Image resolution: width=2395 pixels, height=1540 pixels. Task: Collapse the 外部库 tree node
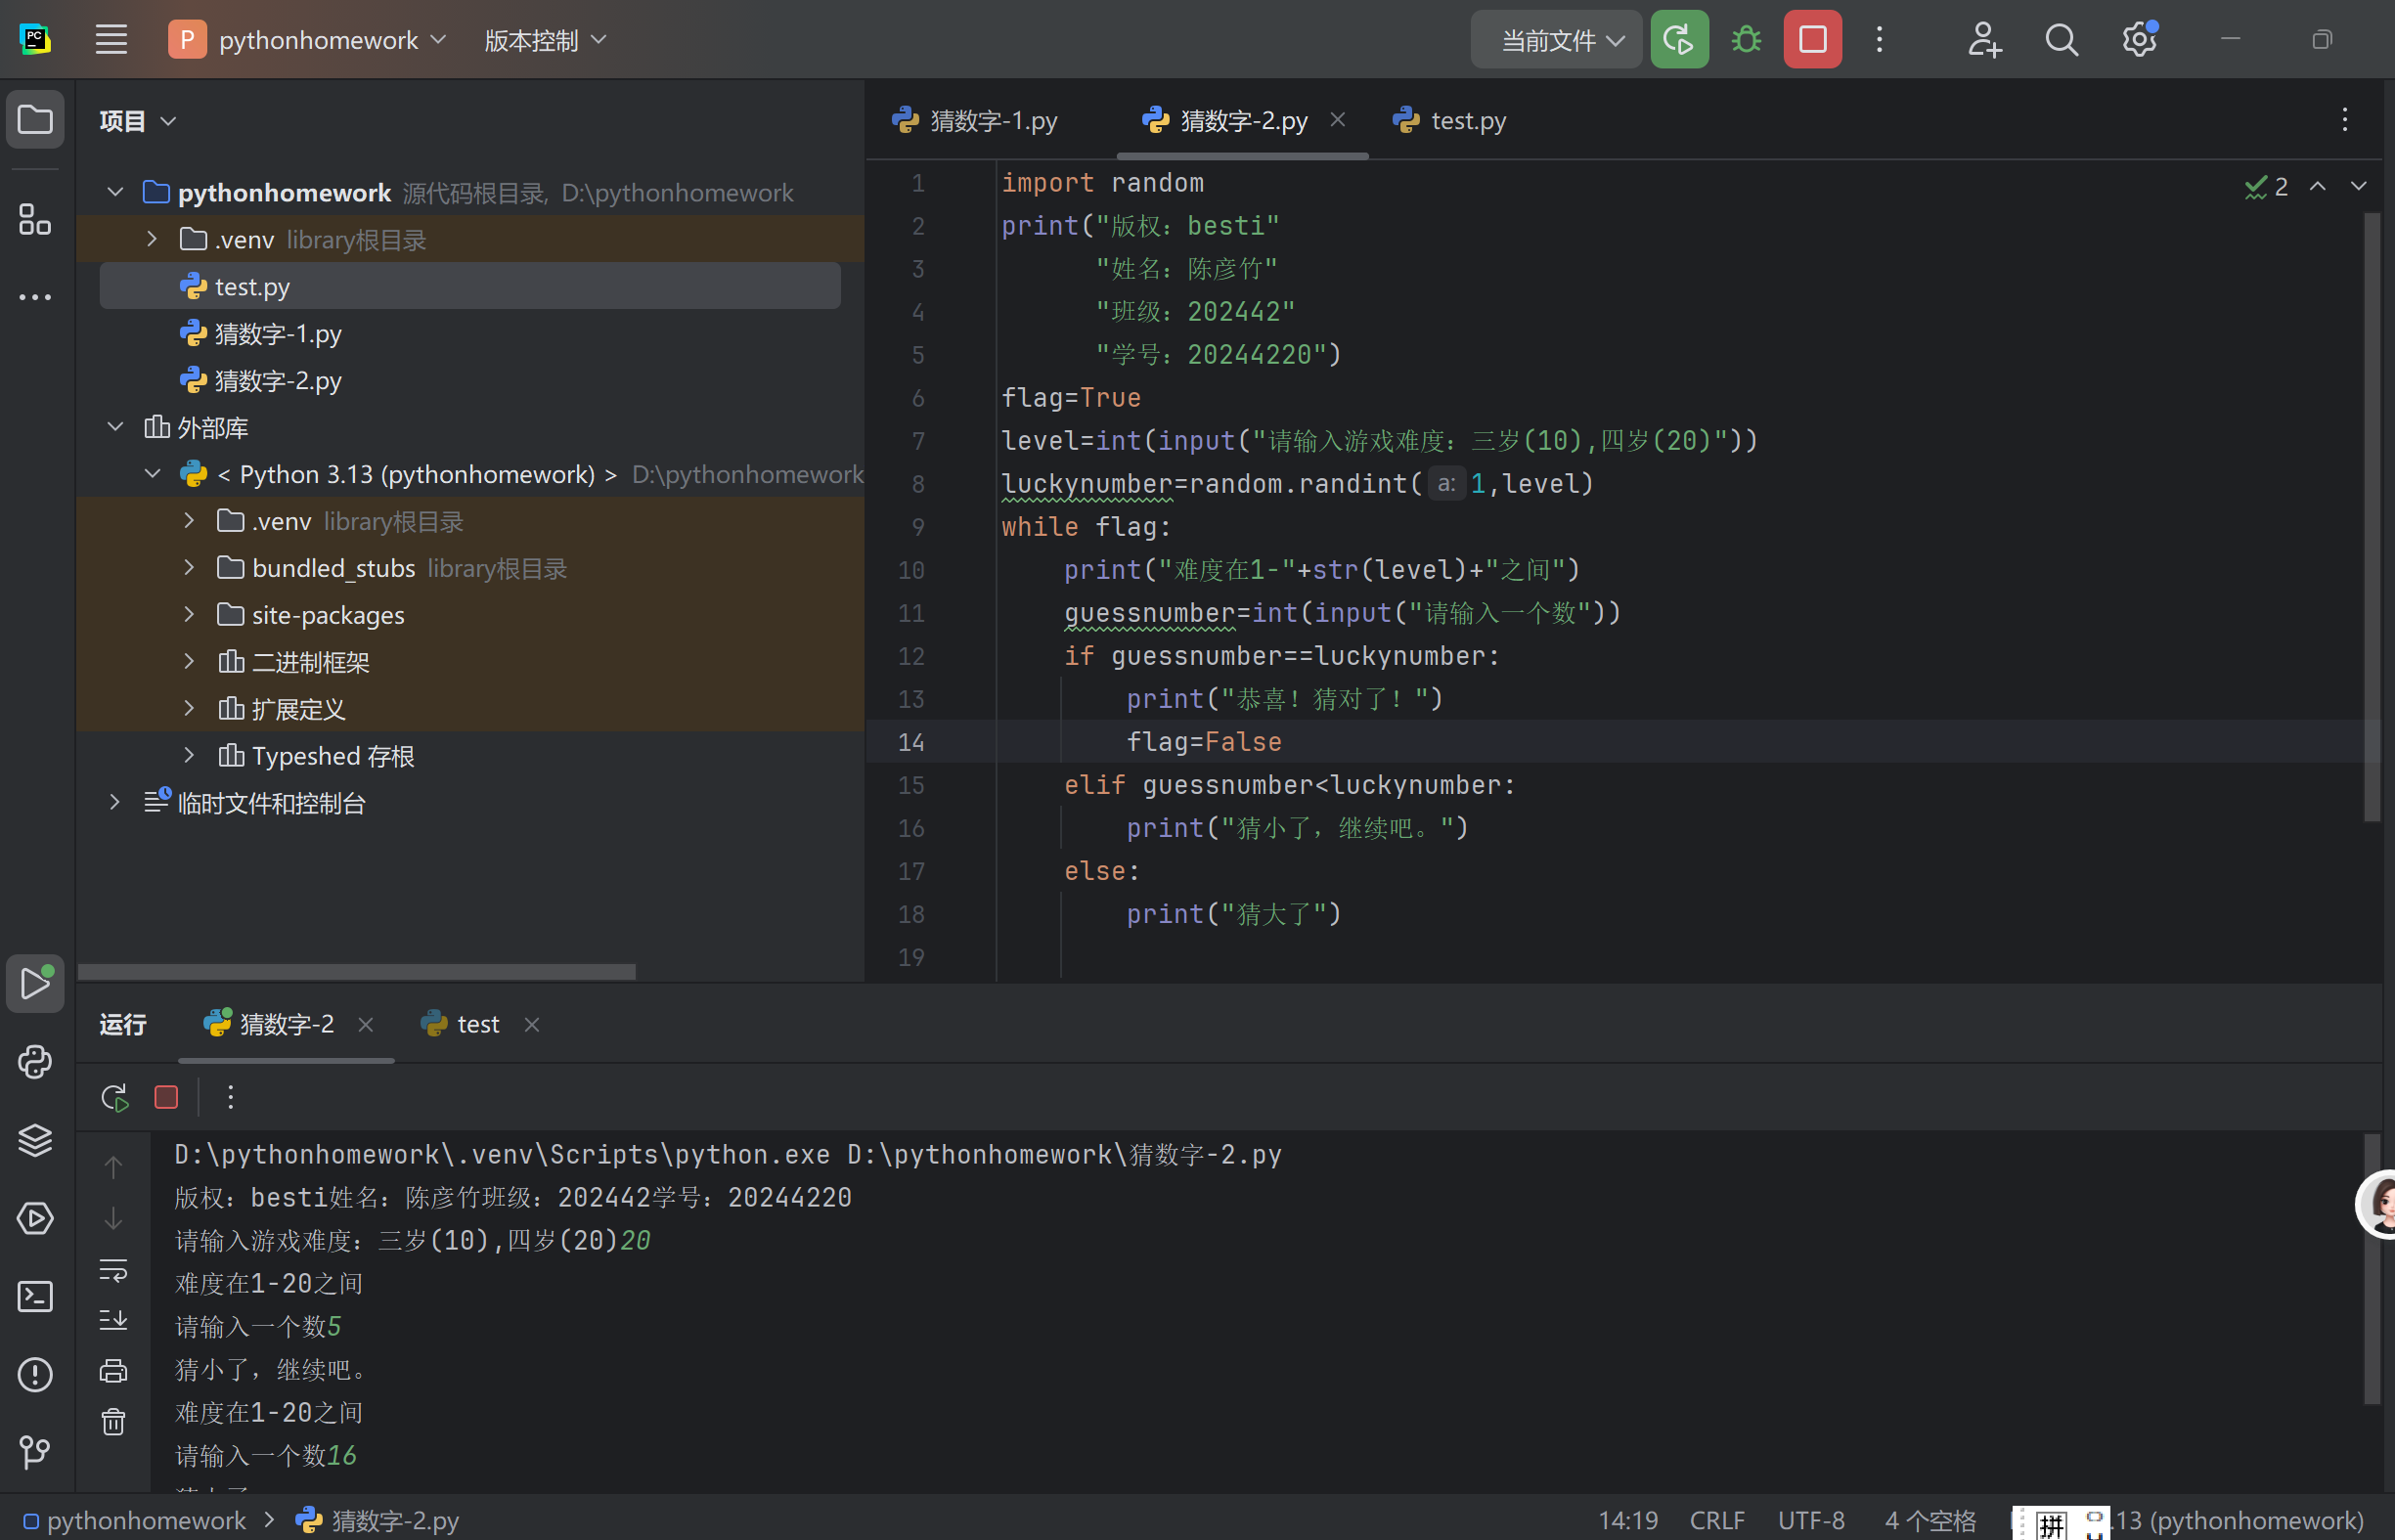click(x=115, y=427)
